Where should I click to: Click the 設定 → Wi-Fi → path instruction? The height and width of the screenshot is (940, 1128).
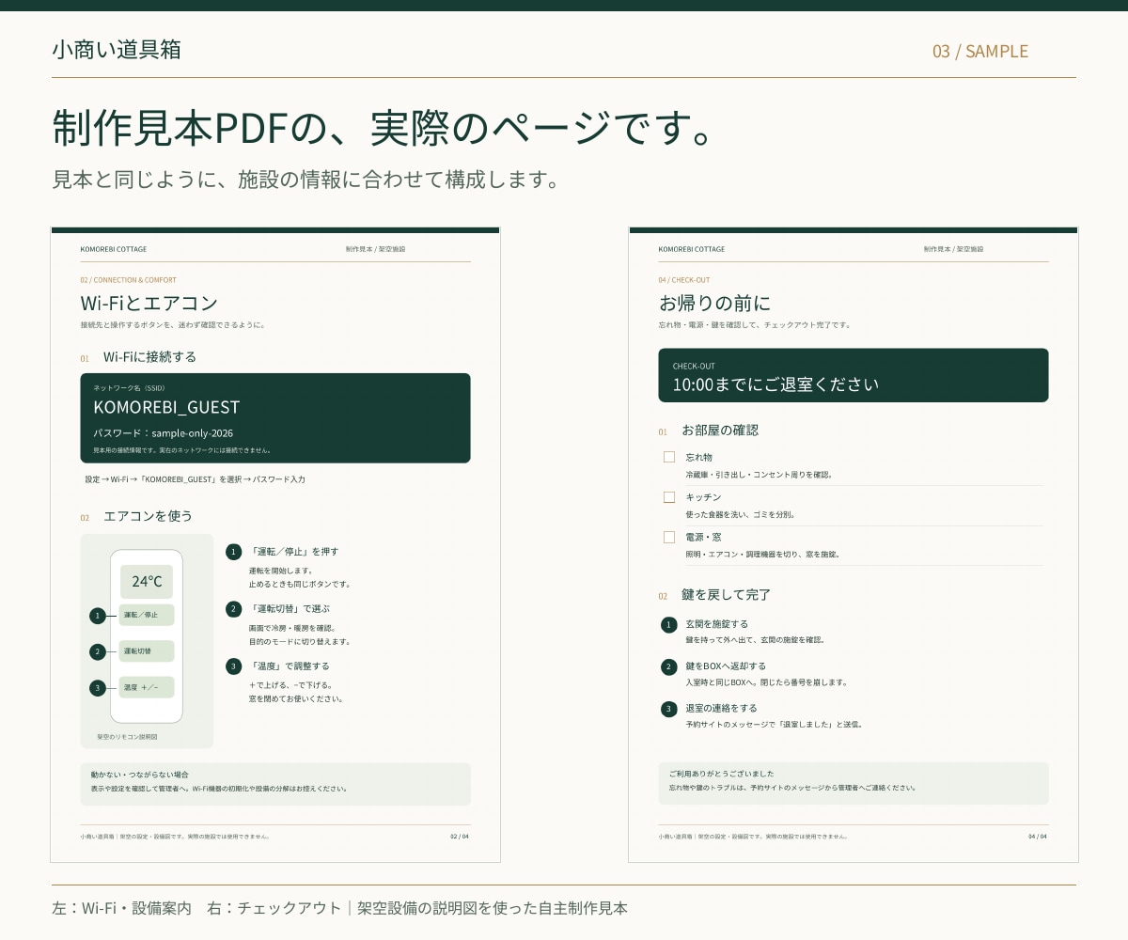[195, 479]
